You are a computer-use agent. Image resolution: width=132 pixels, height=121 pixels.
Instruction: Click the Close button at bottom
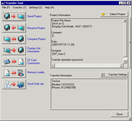point(119,114)
